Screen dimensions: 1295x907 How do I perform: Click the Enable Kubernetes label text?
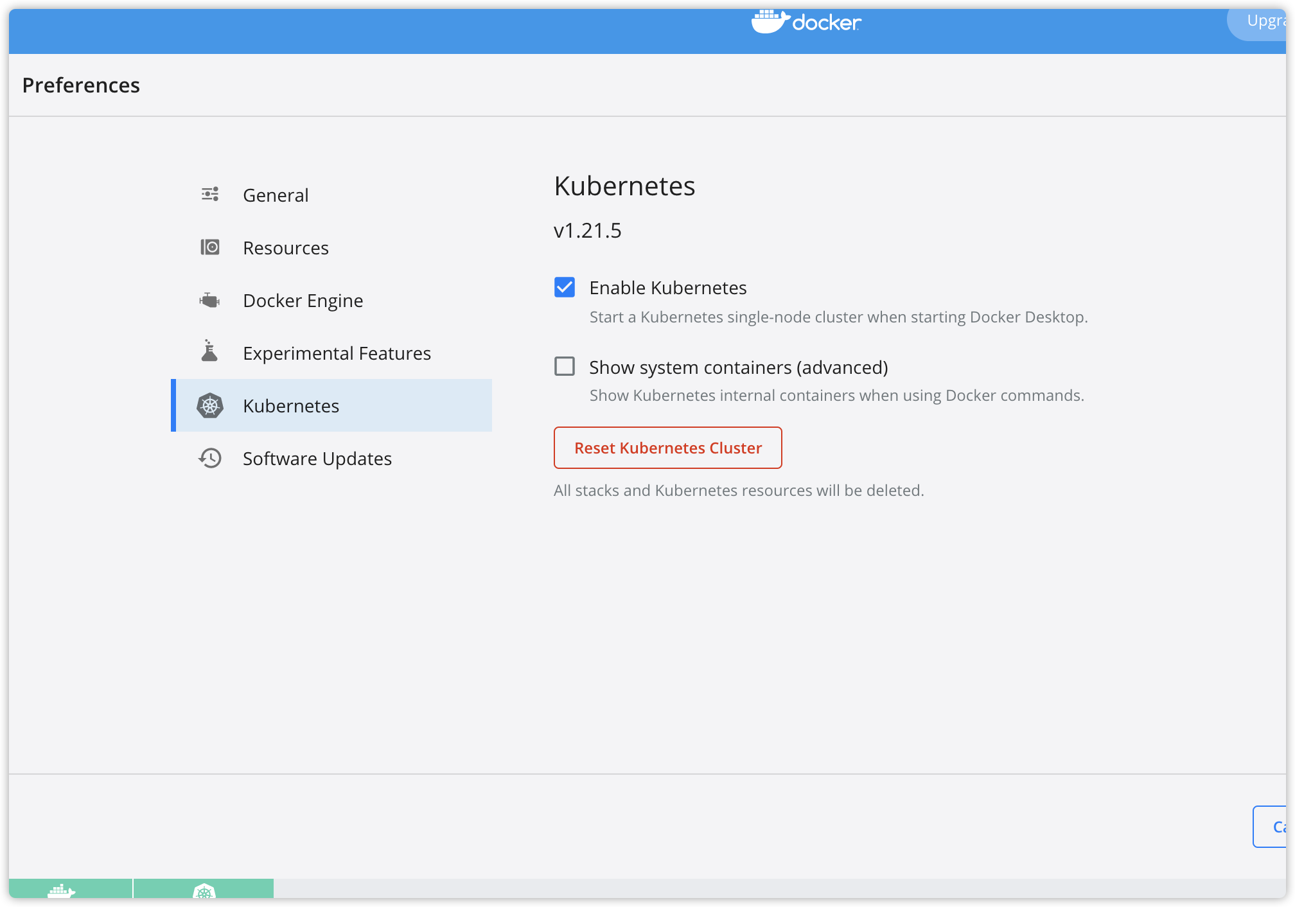coord(667,288)
